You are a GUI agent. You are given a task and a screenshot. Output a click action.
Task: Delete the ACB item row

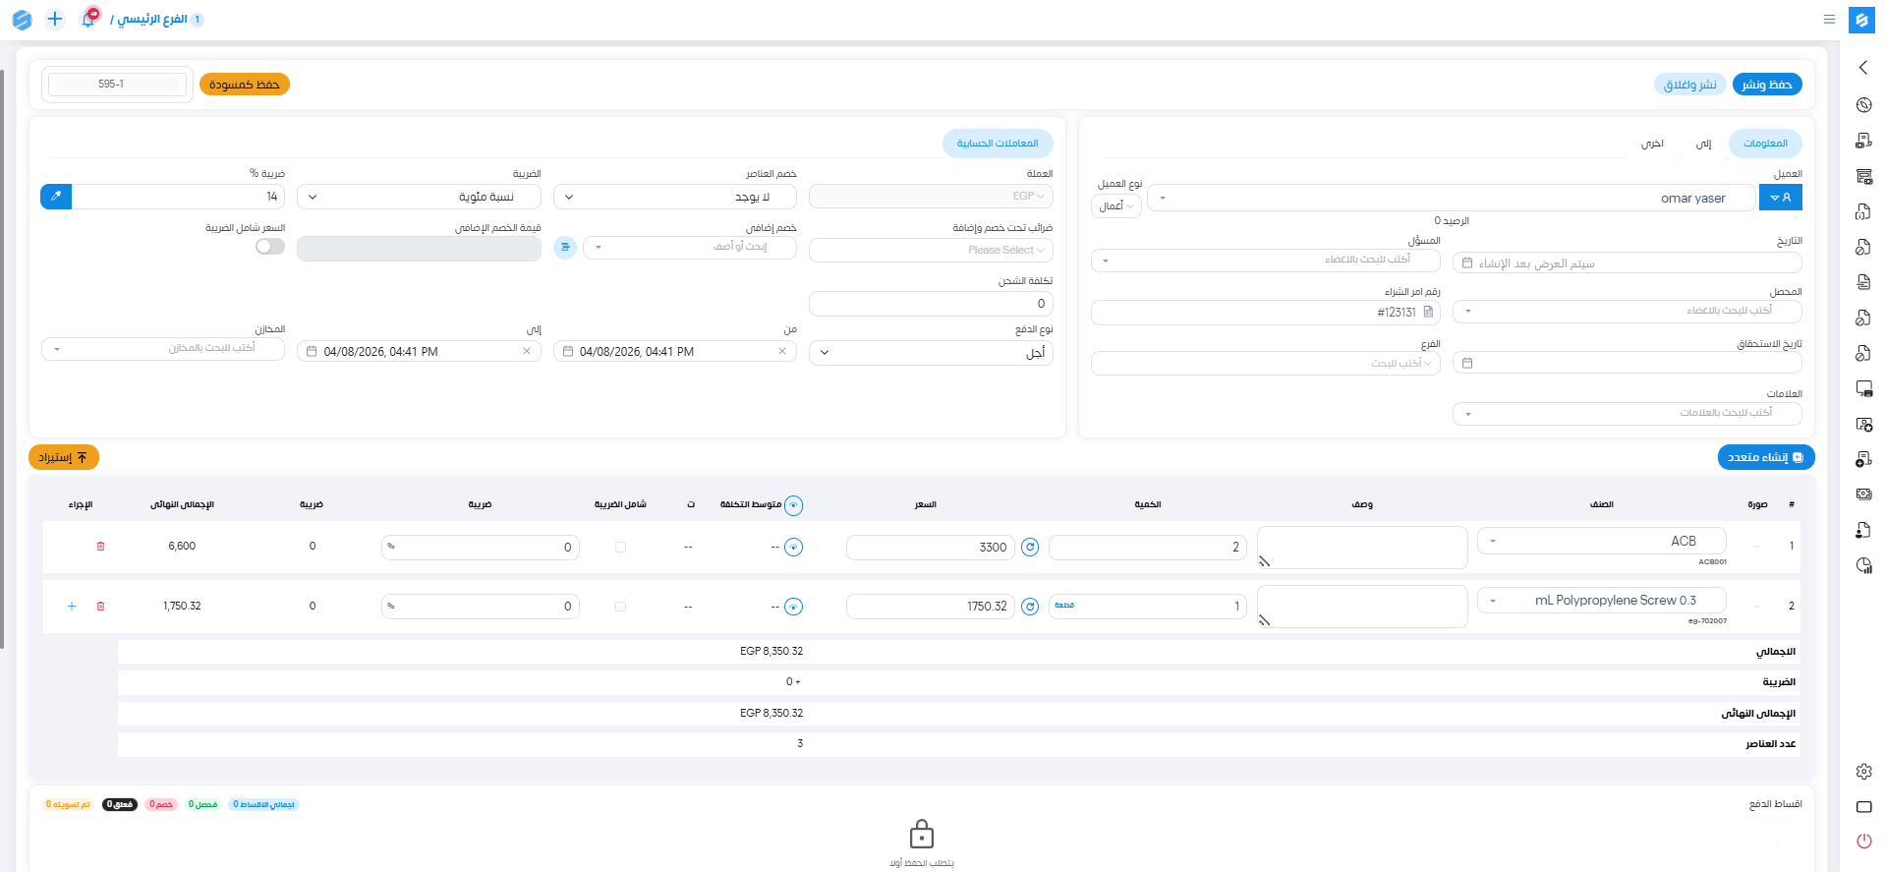(x=100, y=547)
